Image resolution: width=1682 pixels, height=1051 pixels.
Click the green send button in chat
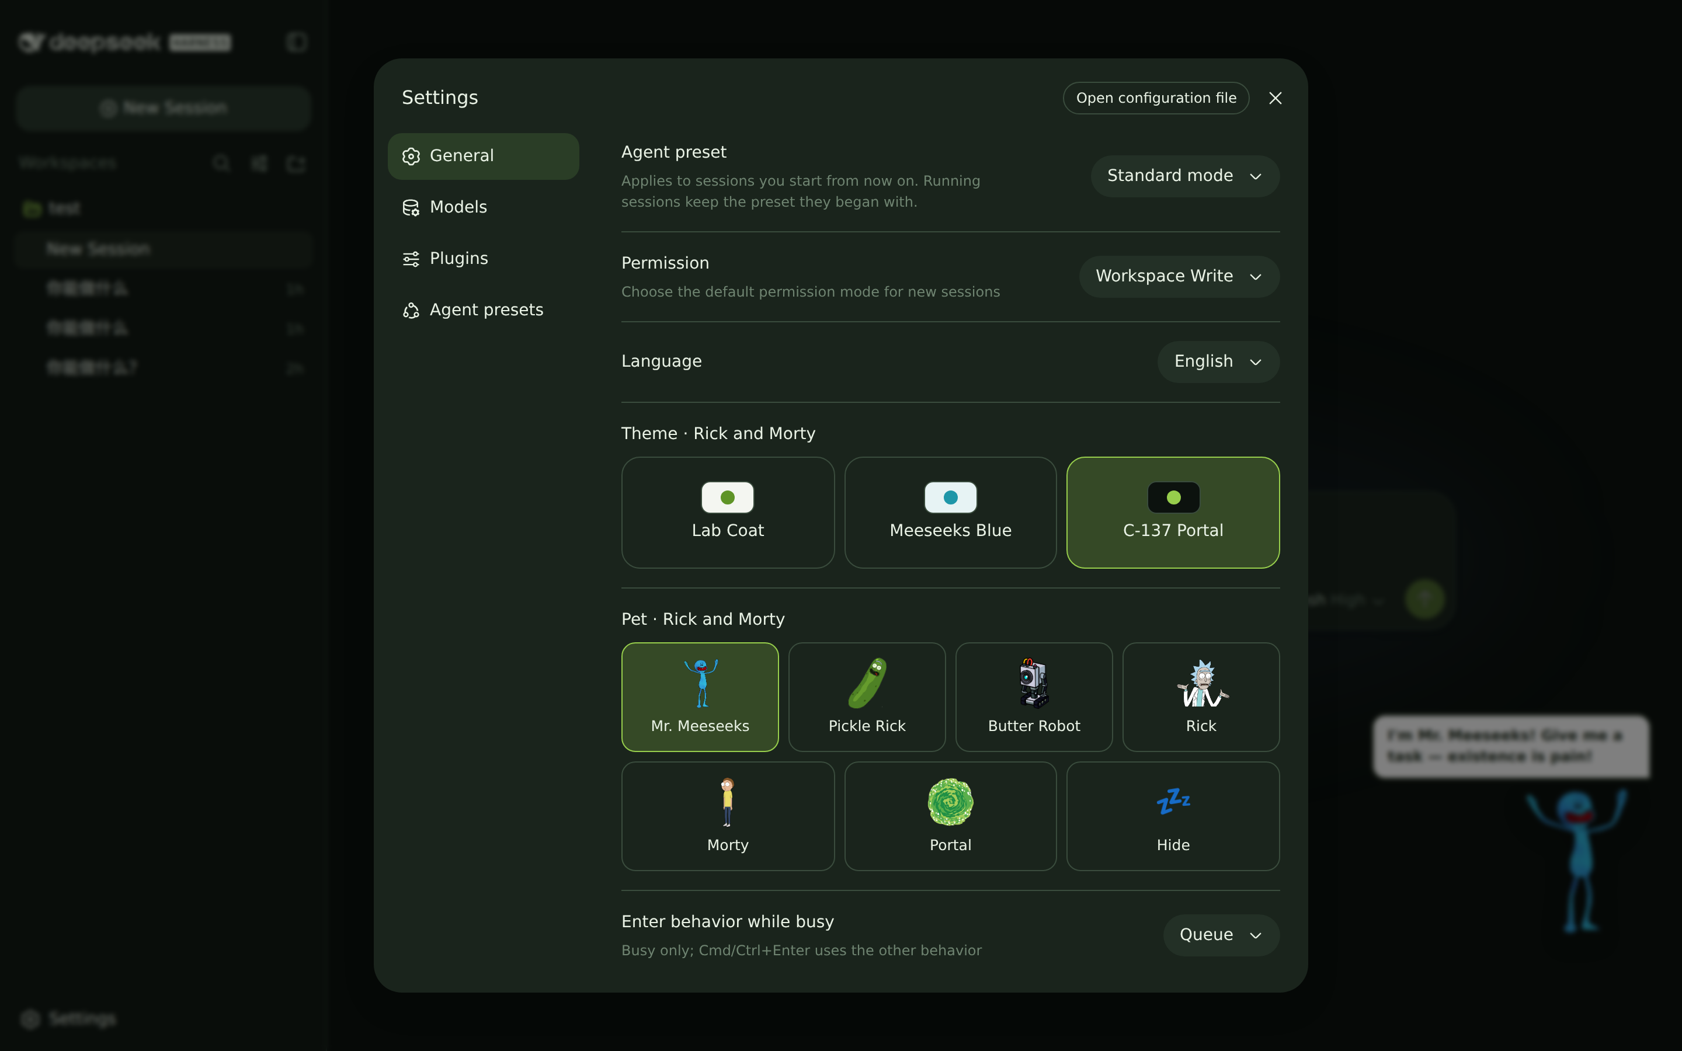pos(1424,598)
